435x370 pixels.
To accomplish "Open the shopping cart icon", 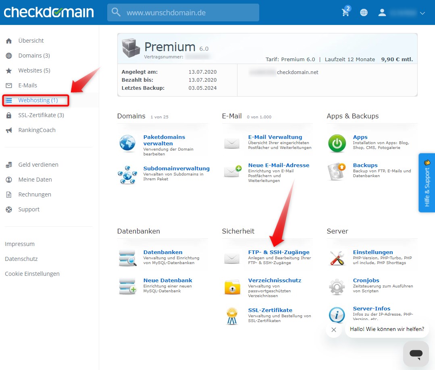I will 346,12.
